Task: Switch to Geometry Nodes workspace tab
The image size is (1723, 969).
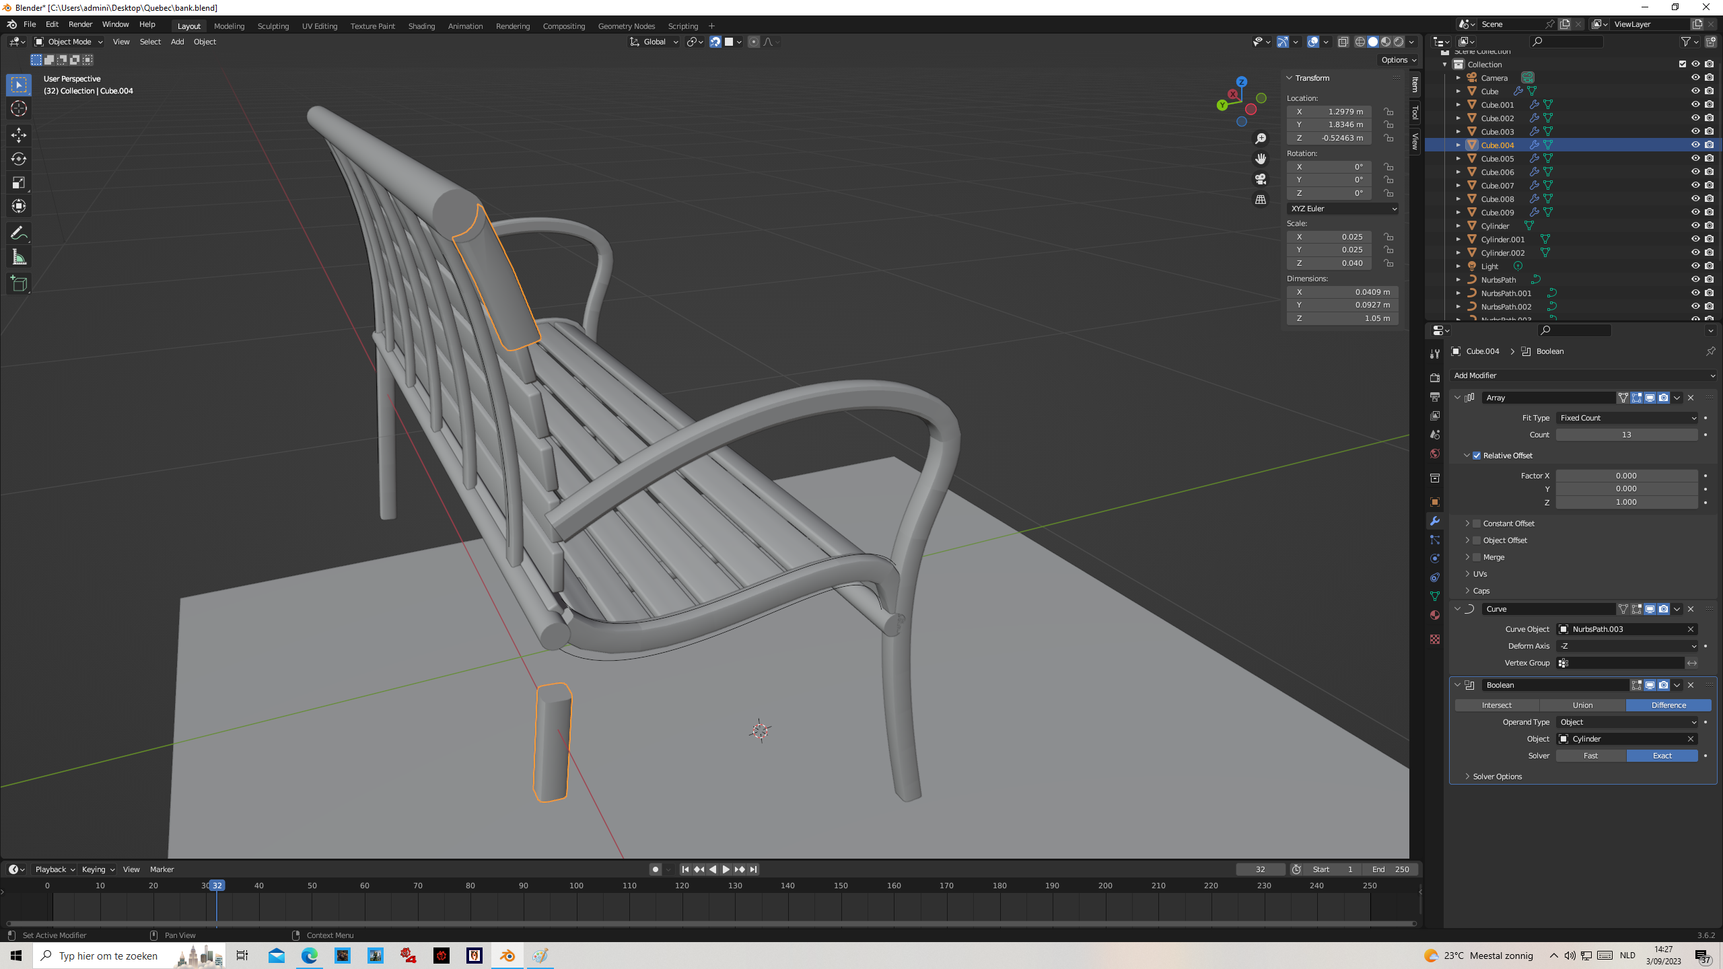Action: [x=626, y=26]
